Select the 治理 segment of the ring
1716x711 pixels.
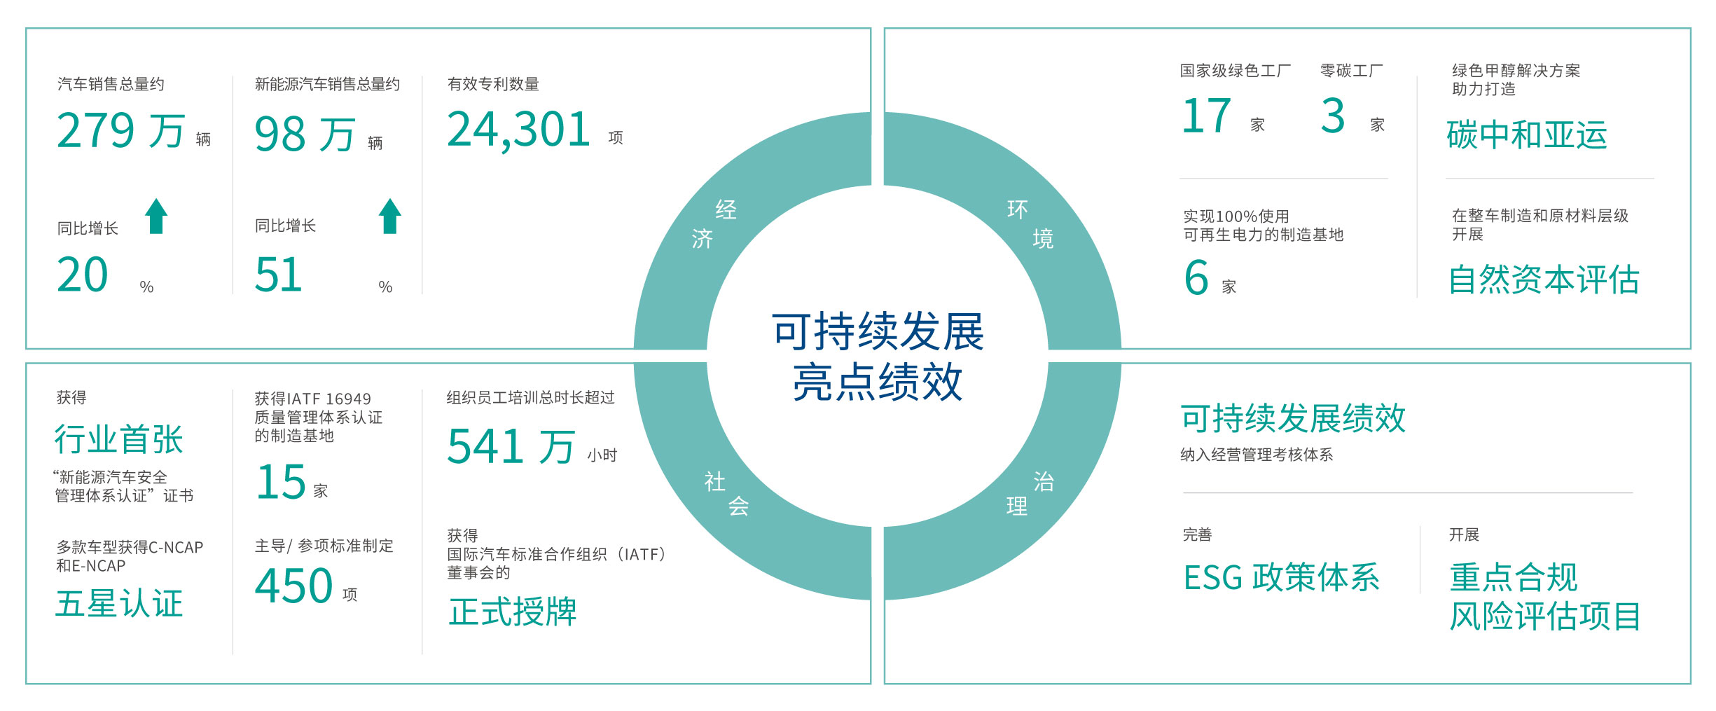tap(1030, 493)
